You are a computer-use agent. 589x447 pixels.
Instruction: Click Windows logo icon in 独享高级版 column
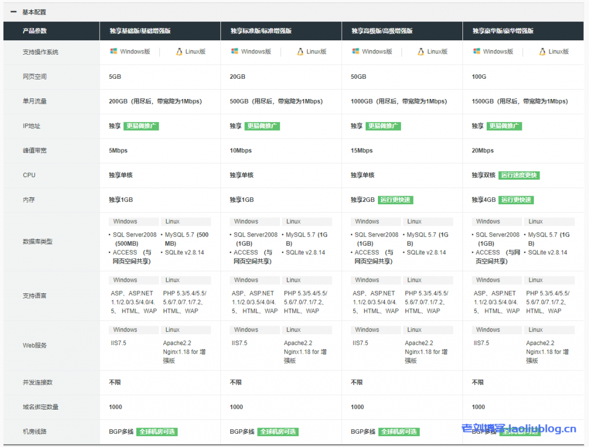355,51
